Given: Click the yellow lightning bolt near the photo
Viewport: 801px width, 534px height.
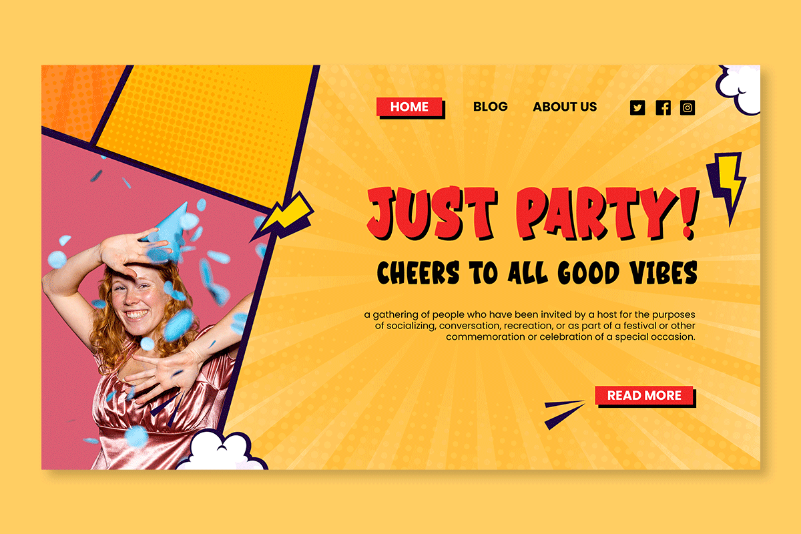Looking at the screenshot, I should tap(283, 217).
